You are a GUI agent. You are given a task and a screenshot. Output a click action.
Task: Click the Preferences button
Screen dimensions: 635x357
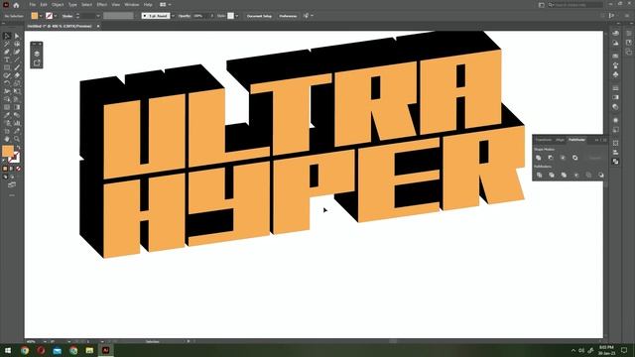pos(288,16)
